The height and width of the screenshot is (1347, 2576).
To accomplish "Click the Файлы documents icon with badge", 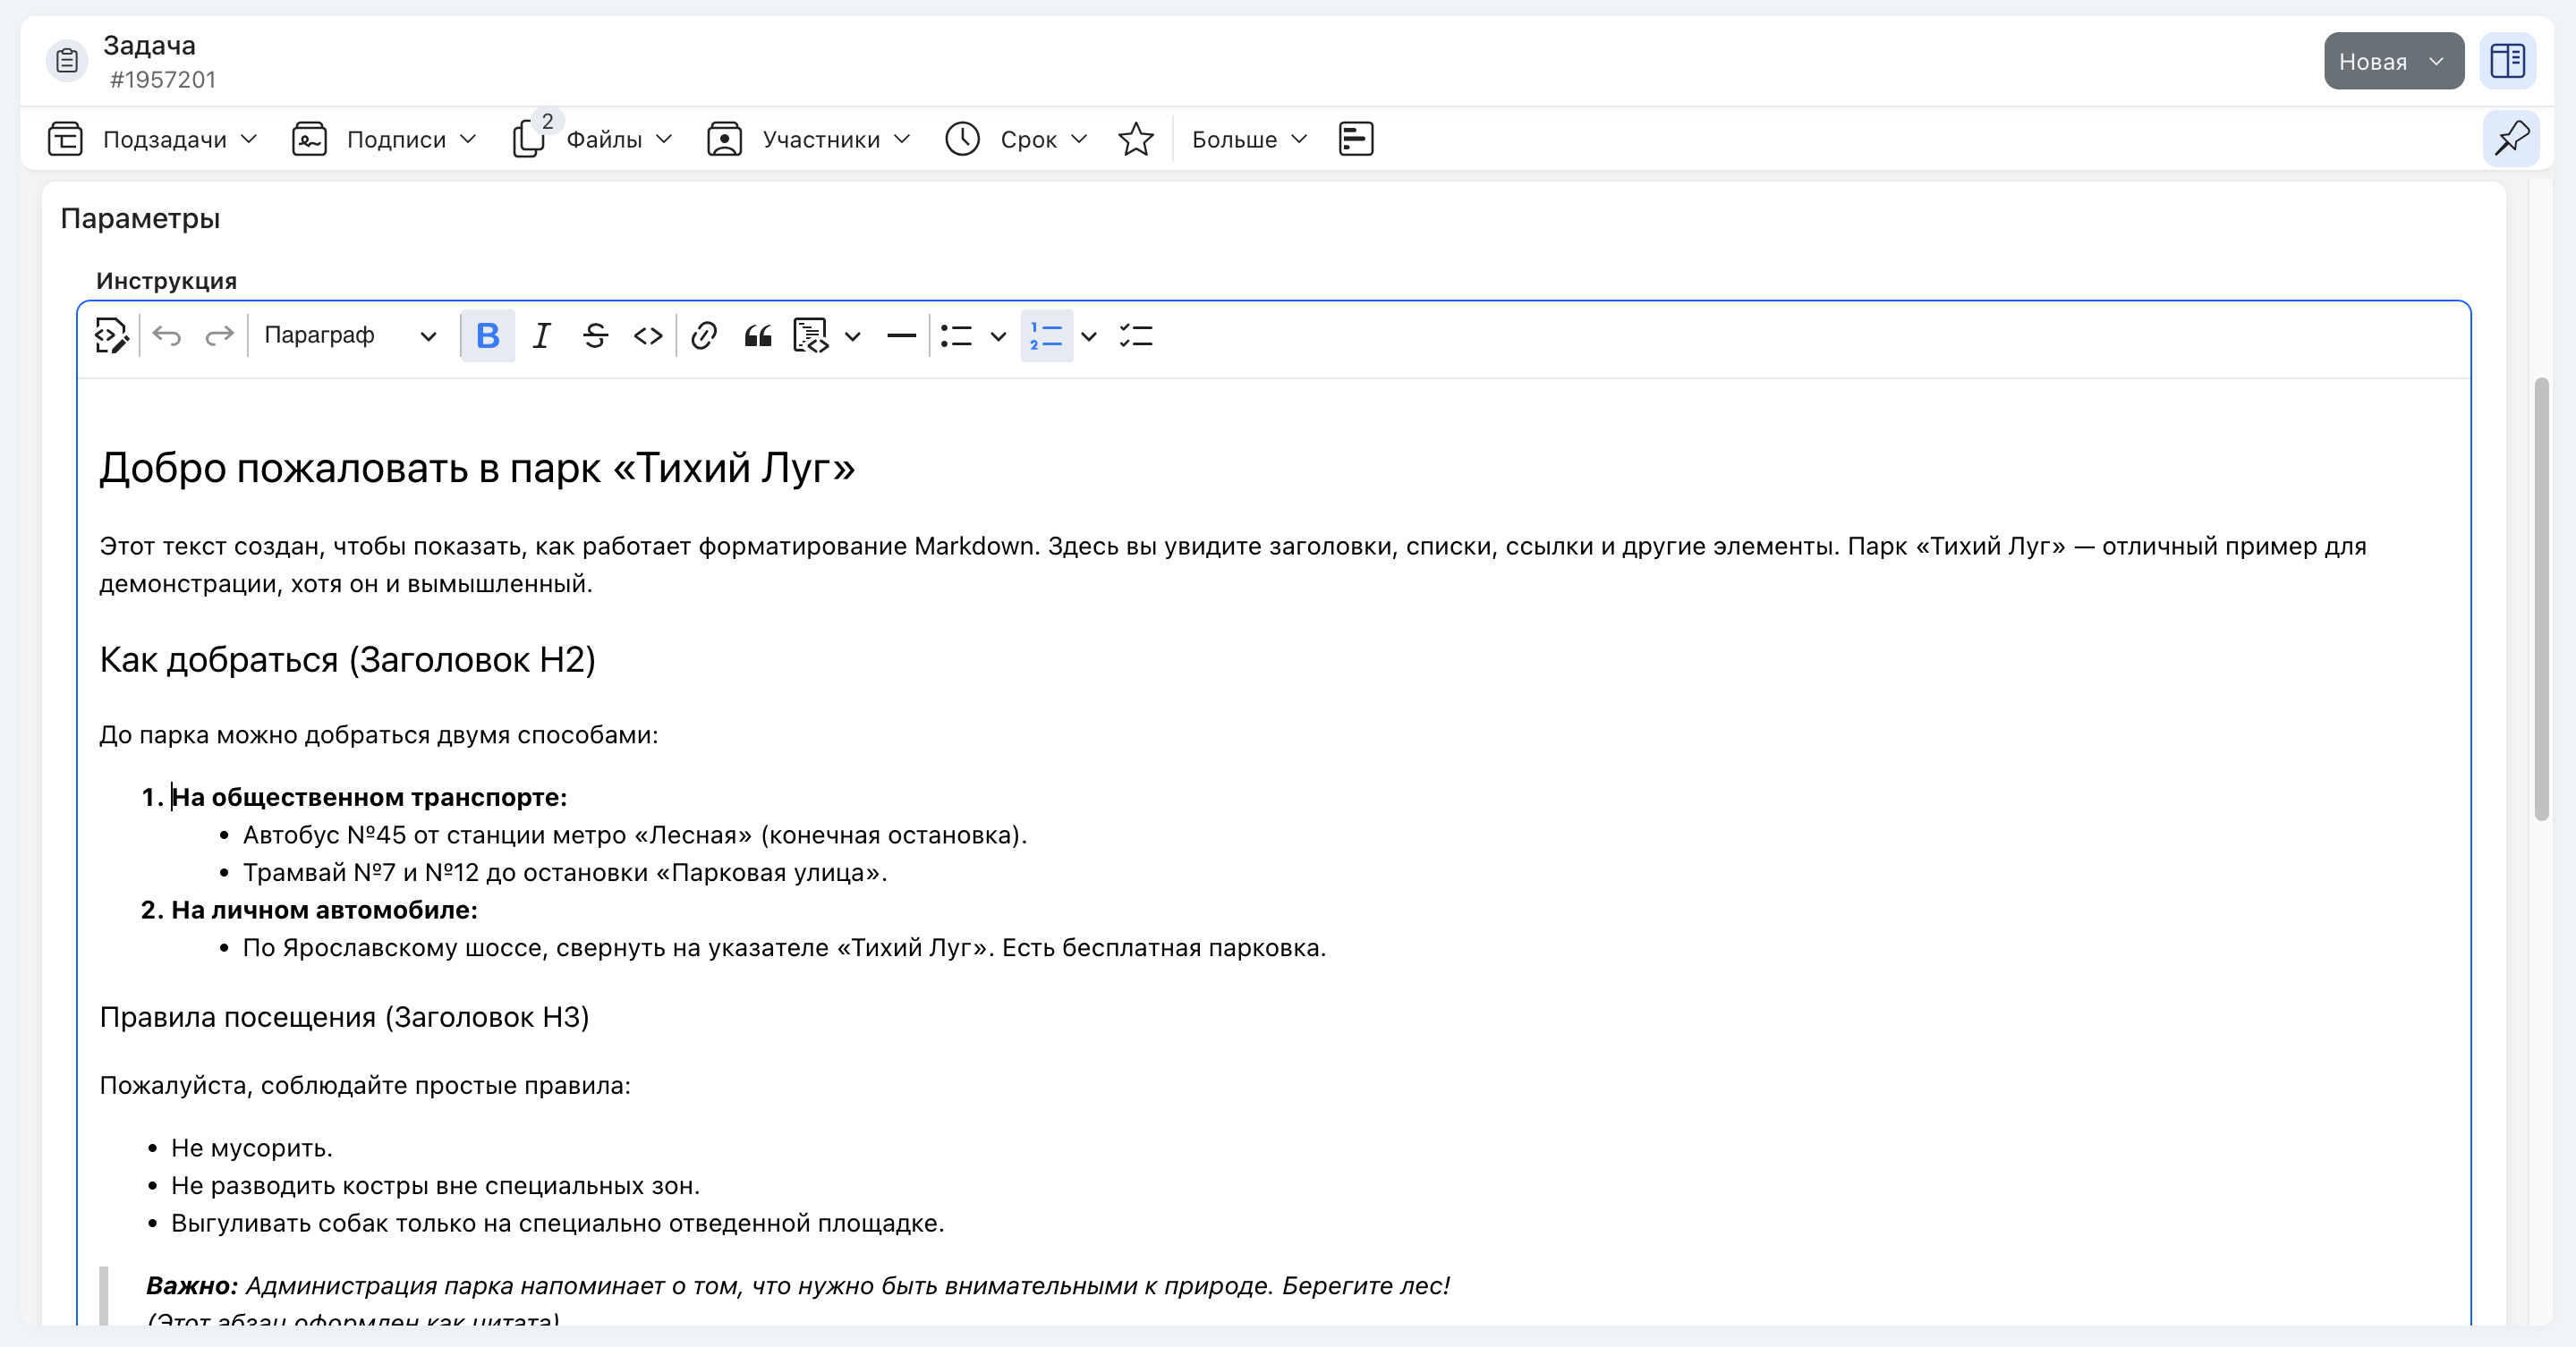I will [x=530, y=137].
